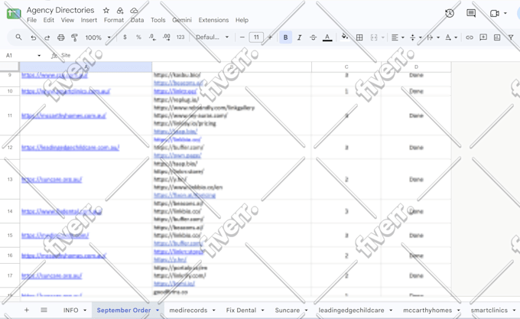Click the move to folder icon
Image resolution: width=520 pixels, height=319 pixels.
coord(120,10)
